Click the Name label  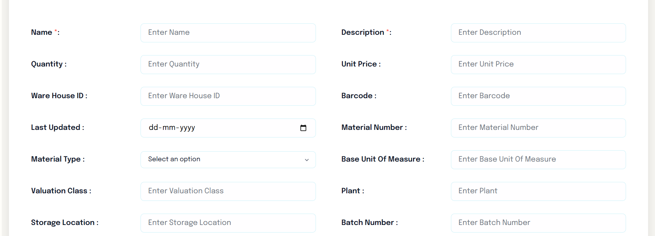(45, 32)
